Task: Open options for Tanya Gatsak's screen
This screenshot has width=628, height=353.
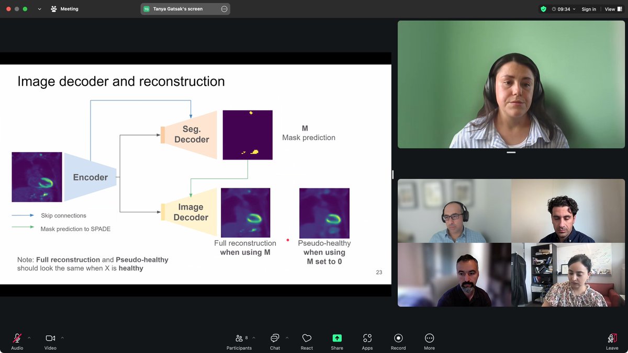Action: (x=224, y=9)
